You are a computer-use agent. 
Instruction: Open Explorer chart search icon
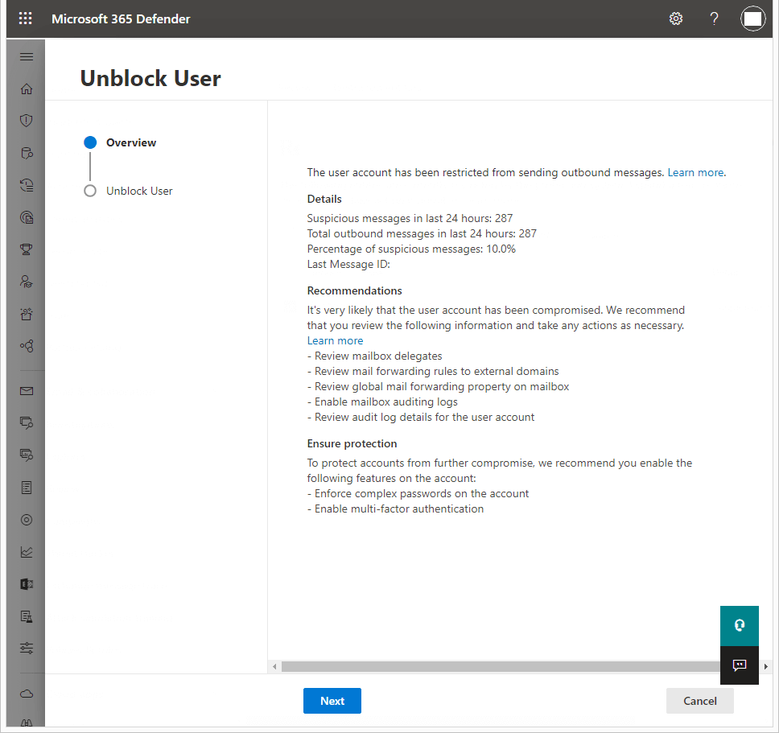[27, 455]
